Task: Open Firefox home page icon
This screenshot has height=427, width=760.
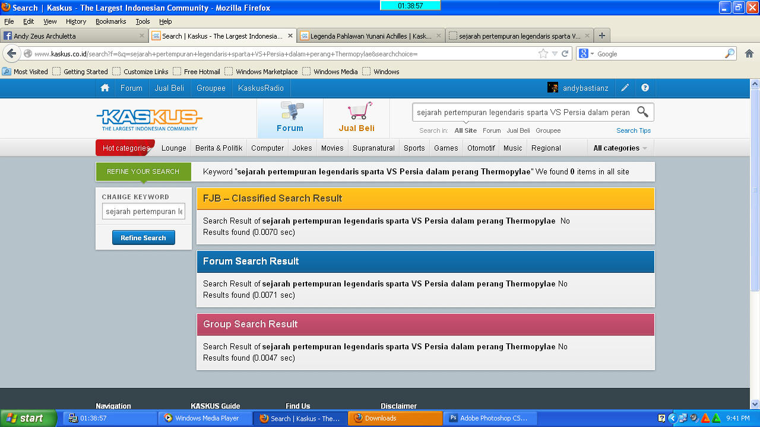Action: click(x=749, y=53)
